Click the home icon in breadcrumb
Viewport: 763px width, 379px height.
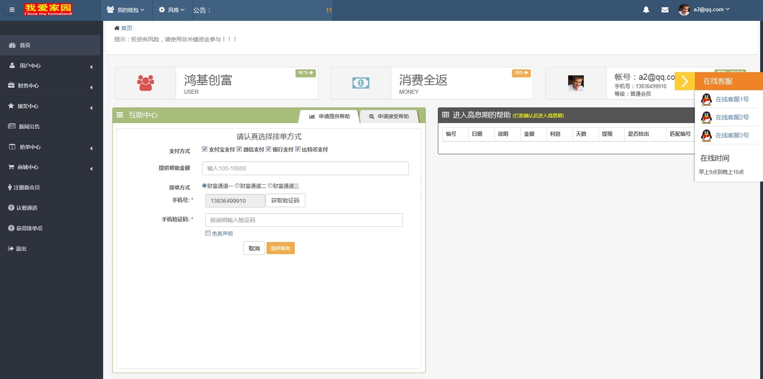[x=117, y=28]
